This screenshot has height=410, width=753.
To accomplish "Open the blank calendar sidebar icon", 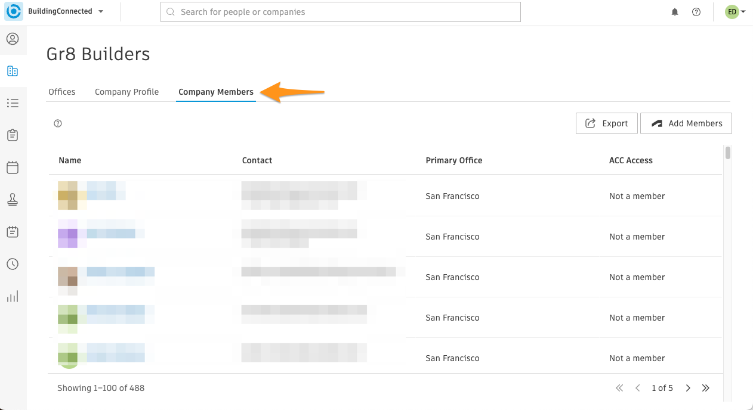I will point(13,167).
